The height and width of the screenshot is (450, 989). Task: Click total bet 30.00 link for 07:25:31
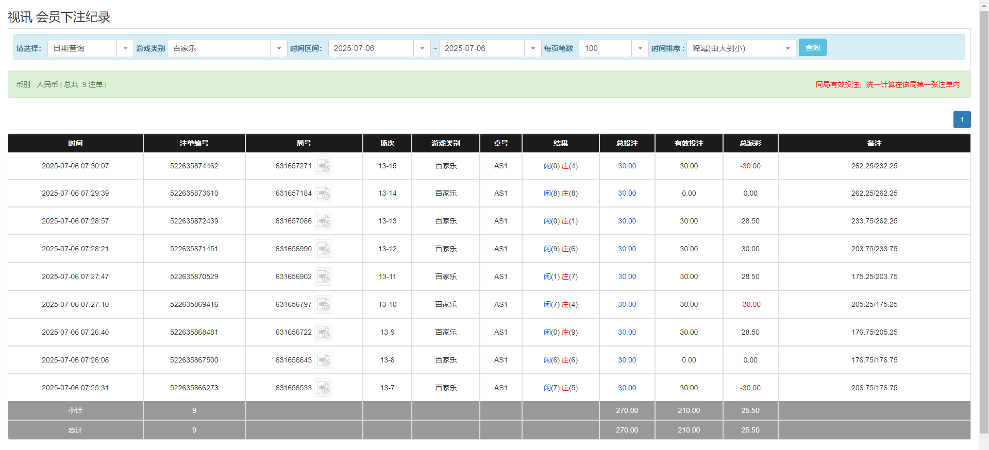tap(627, 388)
